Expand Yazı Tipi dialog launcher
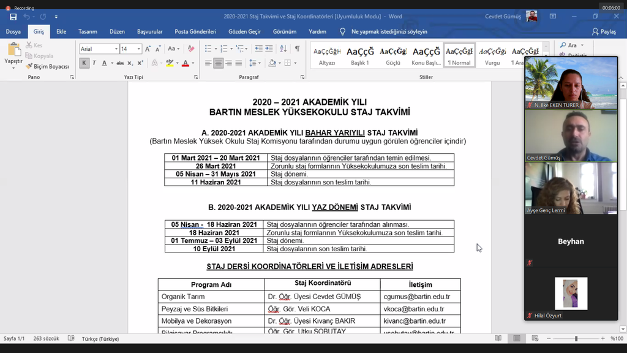Viewport: 627px width, 353px height. tap(196, 77)
